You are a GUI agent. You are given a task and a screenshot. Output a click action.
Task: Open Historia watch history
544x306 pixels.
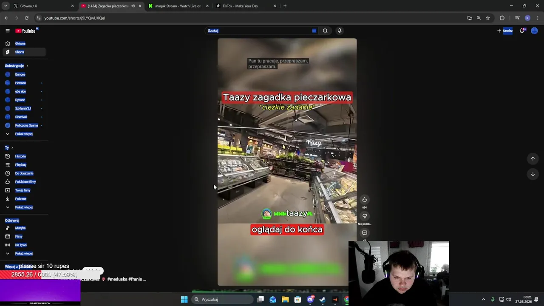20,156
